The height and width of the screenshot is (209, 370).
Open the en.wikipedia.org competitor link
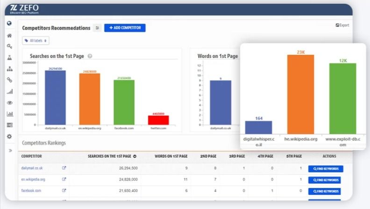(x=33, y=179)
